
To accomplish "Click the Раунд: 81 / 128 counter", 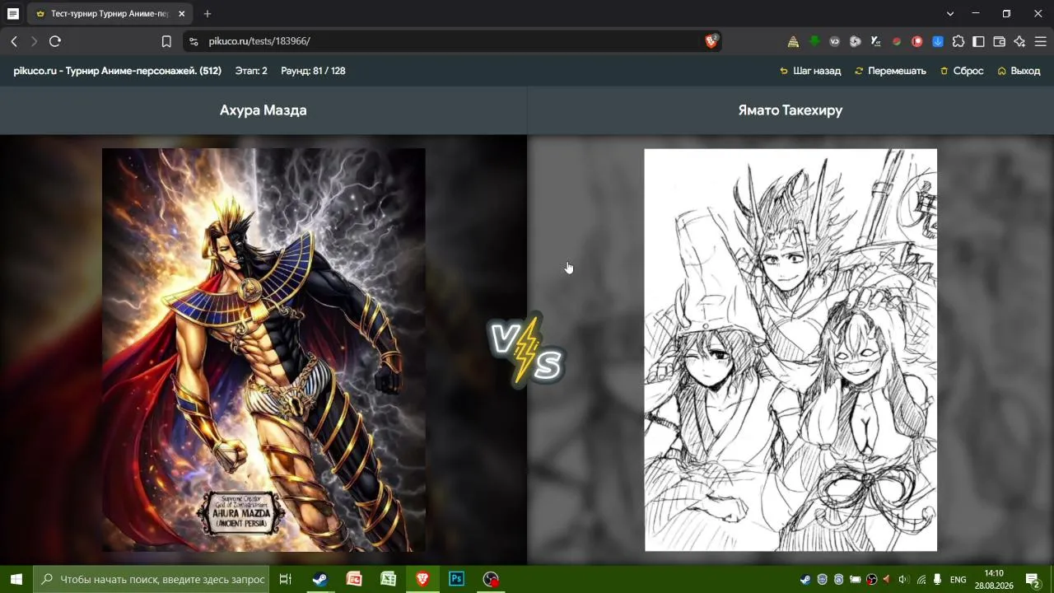I will tap(313, 71).
